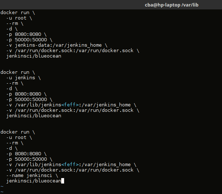
Task: Click '-p 50000:50000' in the second block
Action: (29, 100)
